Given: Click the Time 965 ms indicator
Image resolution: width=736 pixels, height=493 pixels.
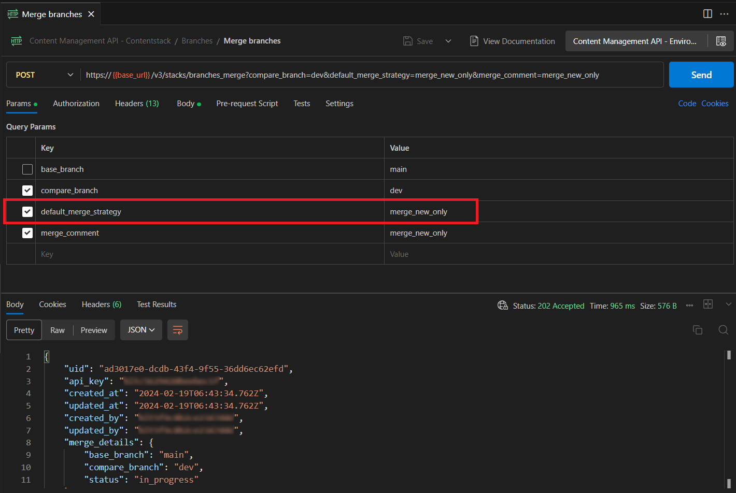Looking at the screenshot, I should [612, 306].
